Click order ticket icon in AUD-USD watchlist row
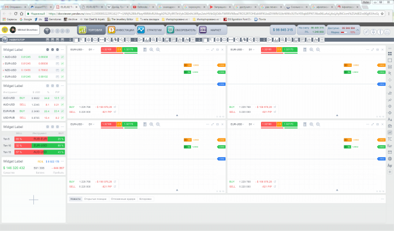 [57, 57]
